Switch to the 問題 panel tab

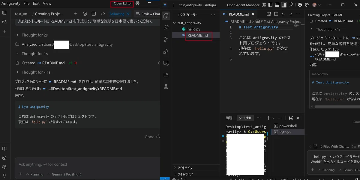click(229, 118)
